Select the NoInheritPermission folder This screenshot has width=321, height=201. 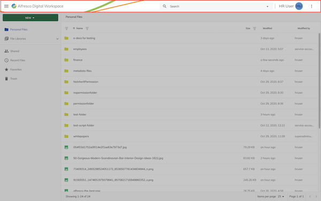tap(86, 81)
